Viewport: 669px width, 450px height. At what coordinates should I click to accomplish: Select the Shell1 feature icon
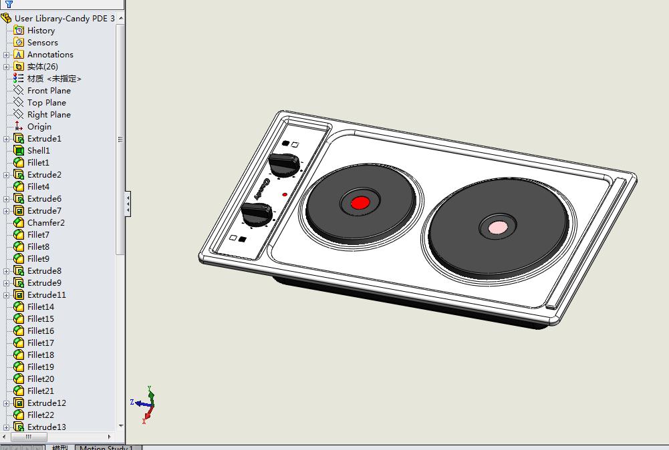(18, 150)
